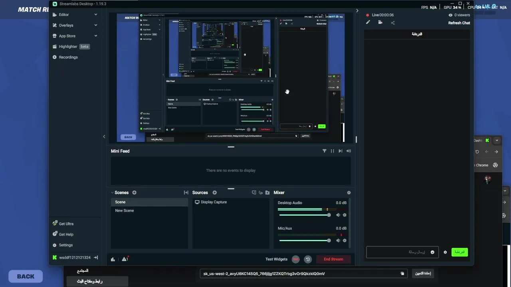The image size is (511, 287).
Task: Edit stream info with pencil icon
Action: (368, 23)
